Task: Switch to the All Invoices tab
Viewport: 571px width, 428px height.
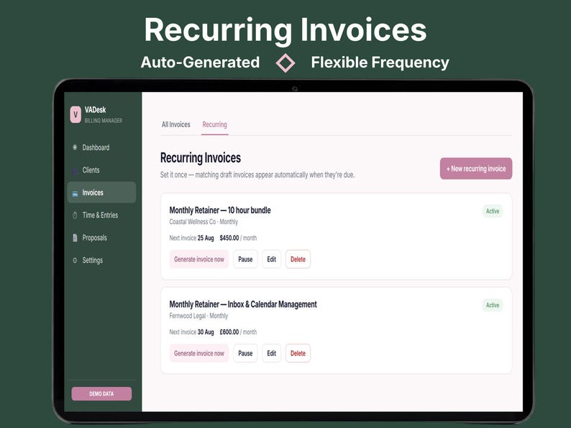Action: point(176,124)
